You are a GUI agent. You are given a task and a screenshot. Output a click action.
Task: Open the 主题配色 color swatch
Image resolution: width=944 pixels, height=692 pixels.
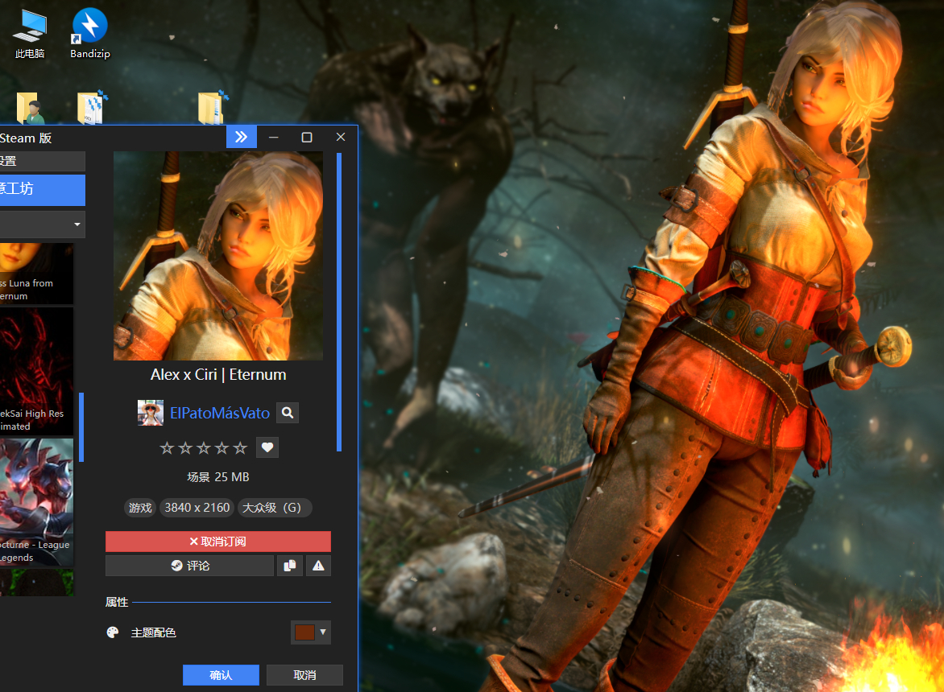[x=304, y=632]
